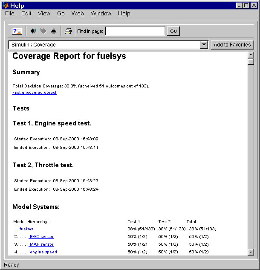Click the Help Navigator toggle icon

[17, 31]
